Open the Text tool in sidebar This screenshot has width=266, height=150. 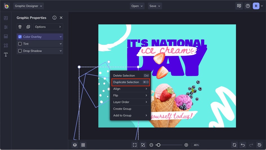click(x=6, y=55)
